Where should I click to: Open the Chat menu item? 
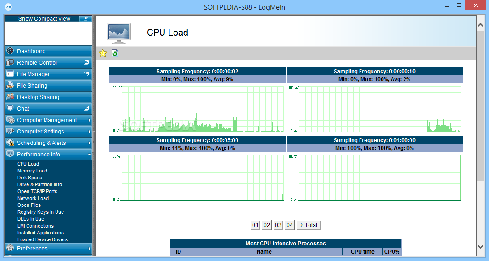point(48,109)
